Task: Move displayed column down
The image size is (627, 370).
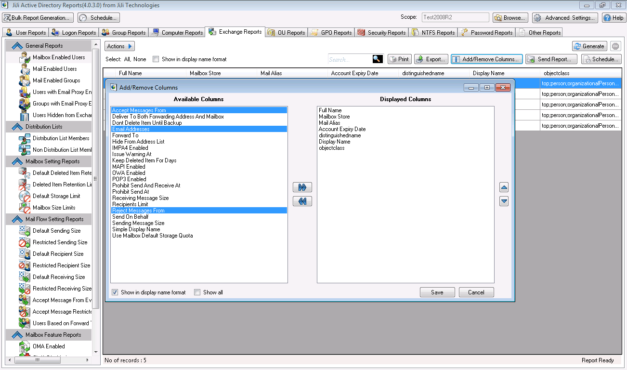Action: point(504,201)
